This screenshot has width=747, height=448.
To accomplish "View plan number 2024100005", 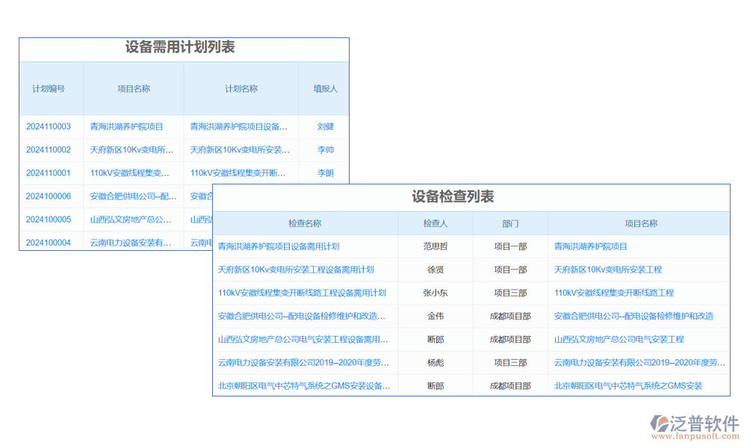I will (x=49, y=220).
